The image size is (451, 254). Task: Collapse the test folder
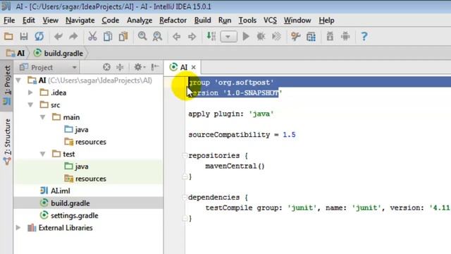(42, 154)
